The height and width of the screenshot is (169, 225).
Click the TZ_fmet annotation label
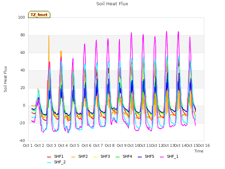39,15
